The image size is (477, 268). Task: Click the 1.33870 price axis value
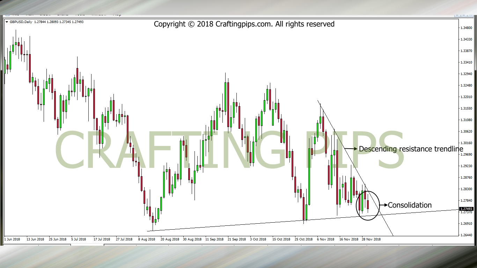(x=467, y=51)
